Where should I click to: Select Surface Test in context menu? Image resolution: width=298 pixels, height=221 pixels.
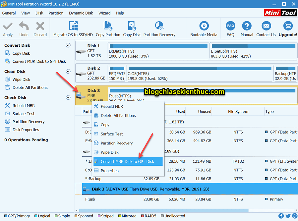pyautogui.click(x=128, y=134)
